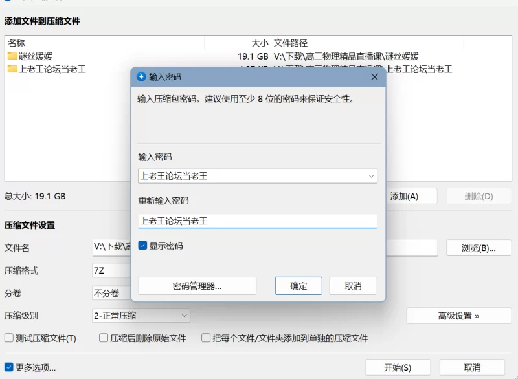Confirm the password with 确定

tap(298, 286)
